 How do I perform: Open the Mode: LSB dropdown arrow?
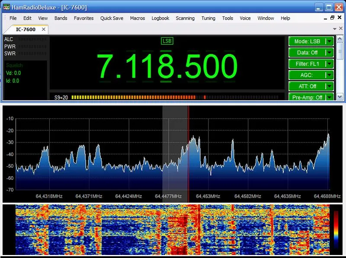329,42
